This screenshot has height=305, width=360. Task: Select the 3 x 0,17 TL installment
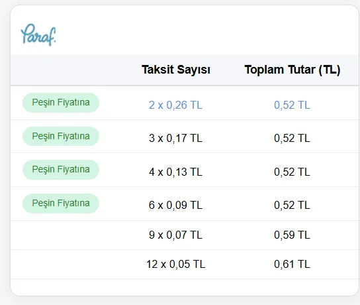click(x=175, y=138)
